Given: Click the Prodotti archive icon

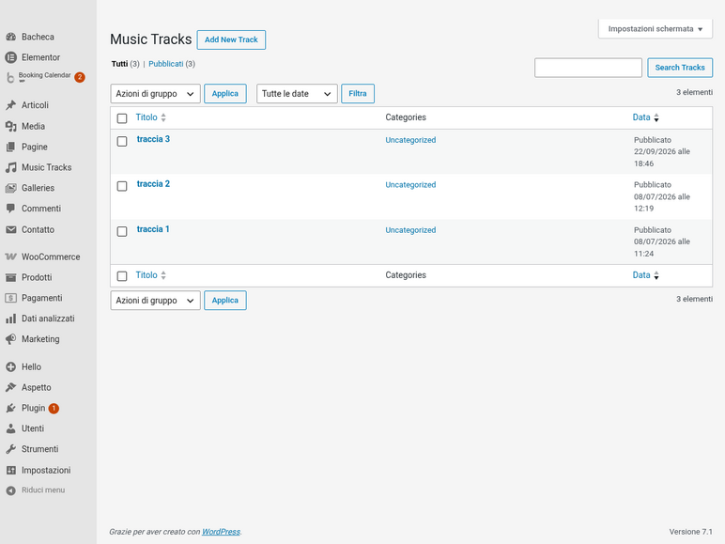Looking at the screenshot, I should (10, 277).
